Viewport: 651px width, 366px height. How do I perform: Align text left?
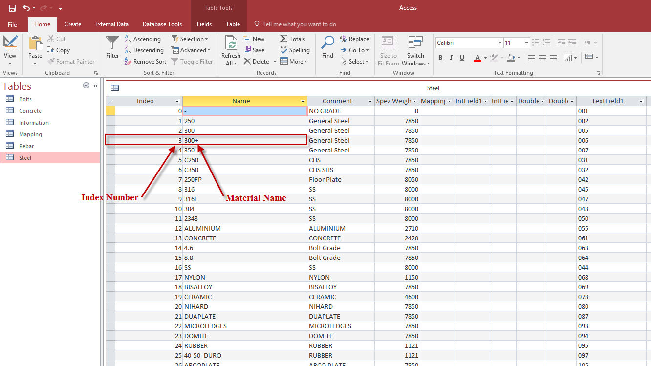(x=532, y=58)
